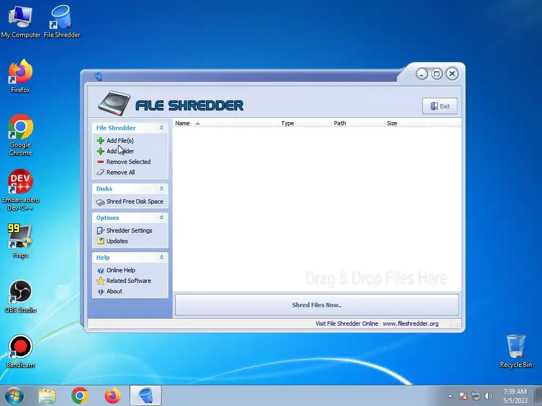The height and width of the screenshot is (406, 542).
Task: Sort the list by the Size column
Action: click(x=408, y=123)
